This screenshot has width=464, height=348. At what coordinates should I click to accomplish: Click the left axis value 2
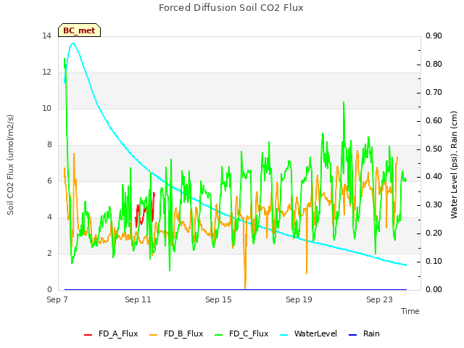[49, 254]
